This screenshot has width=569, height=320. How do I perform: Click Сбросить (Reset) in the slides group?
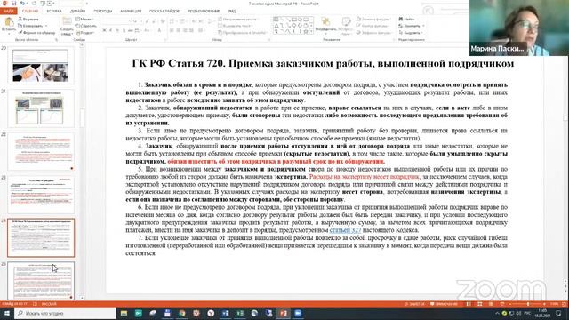pyautogui.click(x=86, y=26)
